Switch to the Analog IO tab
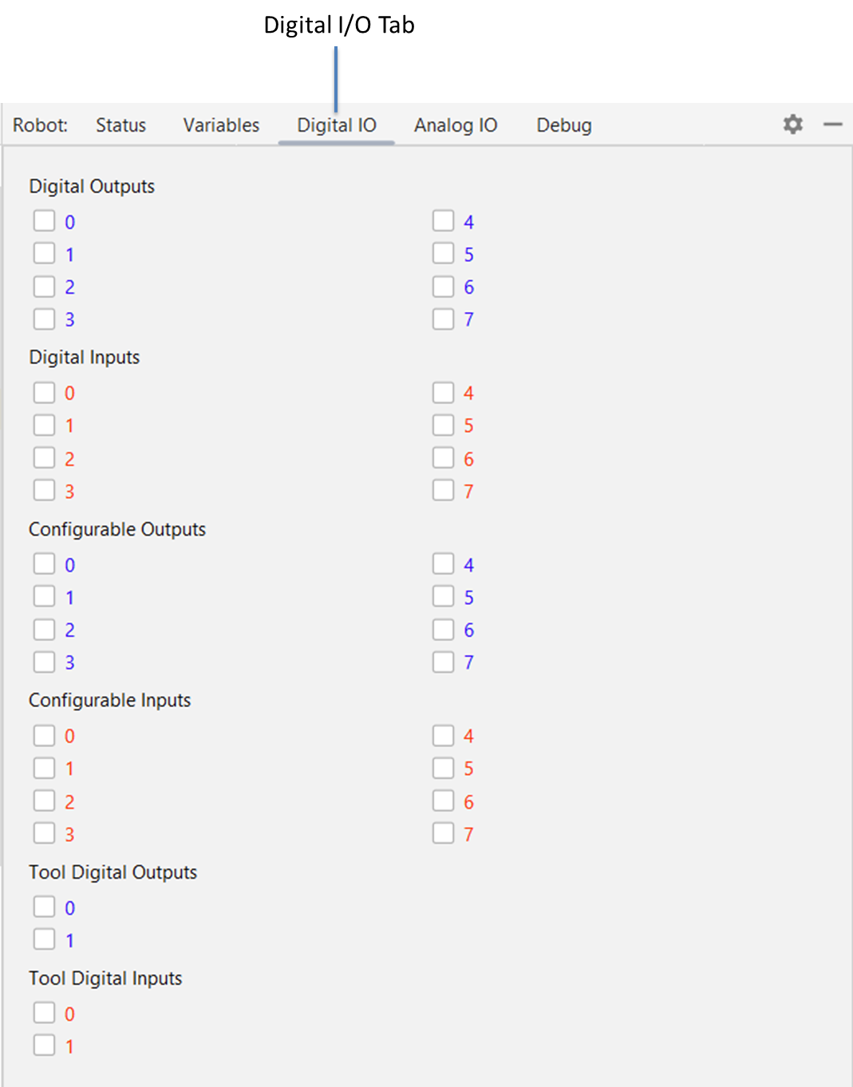 coord(455,125)
